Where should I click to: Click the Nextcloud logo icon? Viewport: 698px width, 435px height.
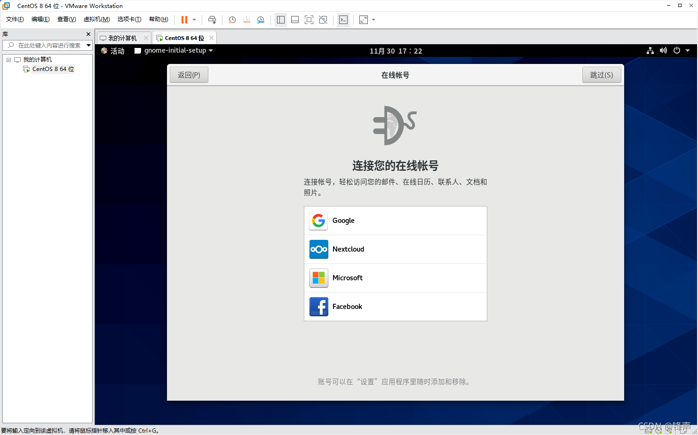[318, 249]
